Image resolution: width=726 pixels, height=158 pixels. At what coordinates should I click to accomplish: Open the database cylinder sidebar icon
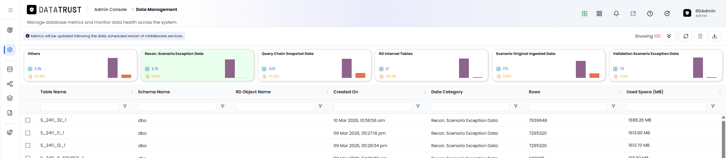(x=10, y=69)
